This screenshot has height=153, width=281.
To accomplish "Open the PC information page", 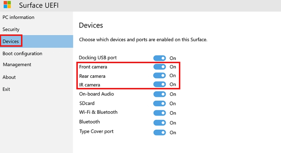I will click(18, 17).
